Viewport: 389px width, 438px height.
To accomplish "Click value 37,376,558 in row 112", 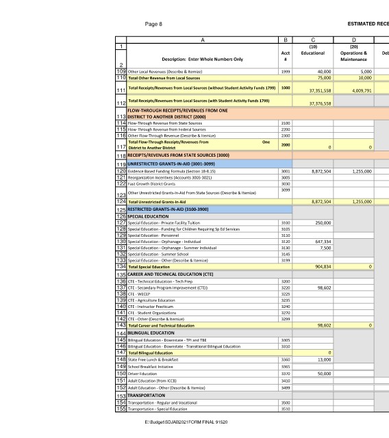I will [x=320, y=103].
